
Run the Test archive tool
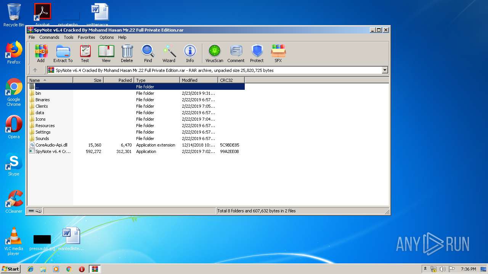pyautogui.click(x=85, y=53)
